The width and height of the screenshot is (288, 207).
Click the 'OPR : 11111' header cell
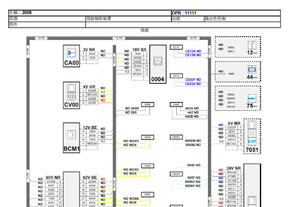(226, 13)
